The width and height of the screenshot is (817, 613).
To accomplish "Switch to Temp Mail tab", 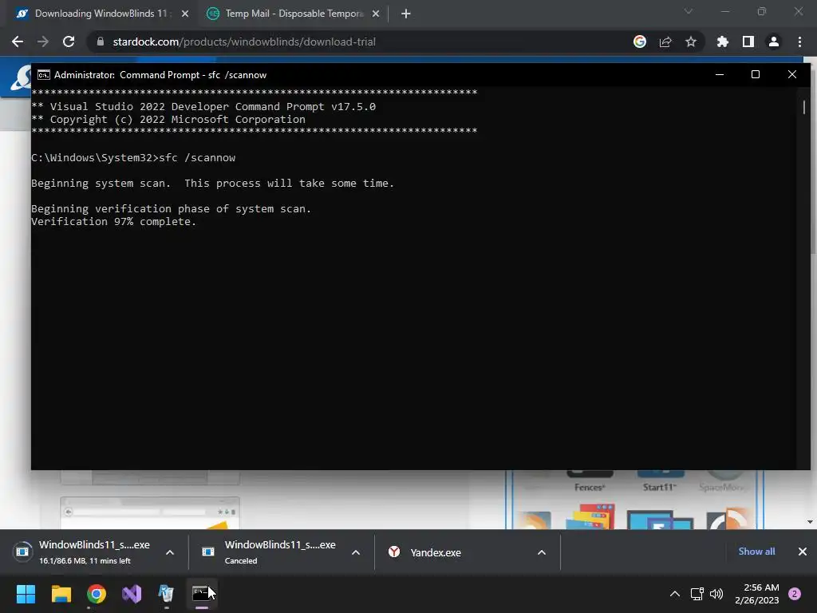I will (294, 14).
